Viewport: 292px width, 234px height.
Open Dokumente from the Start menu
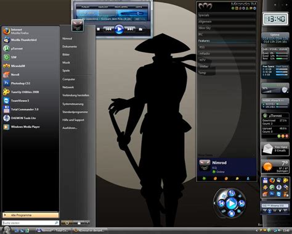[70, 46]
